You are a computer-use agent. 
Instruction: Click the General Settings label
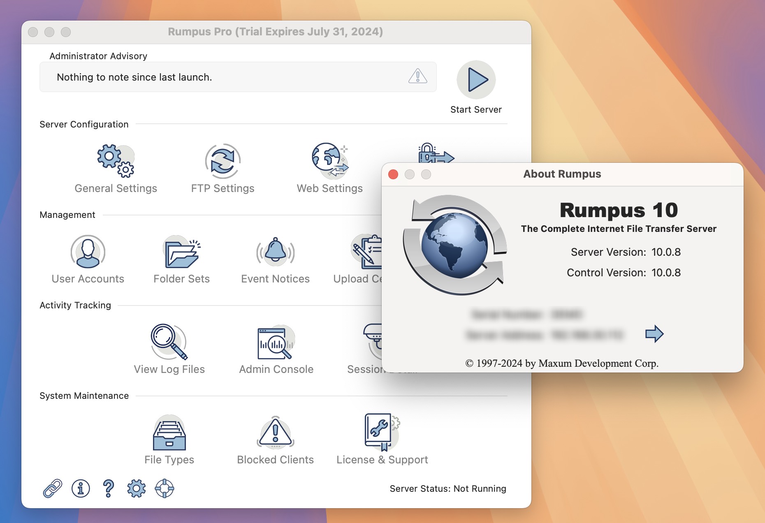point(116,188)
